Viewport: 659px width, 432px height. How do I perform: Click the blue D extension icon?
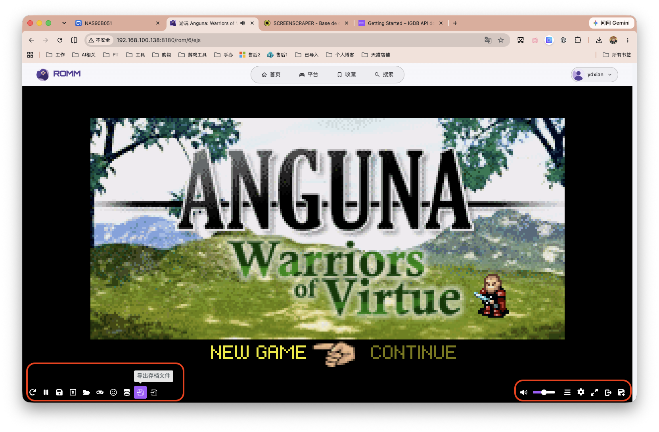pyautogui.click(x=549, y=40)
